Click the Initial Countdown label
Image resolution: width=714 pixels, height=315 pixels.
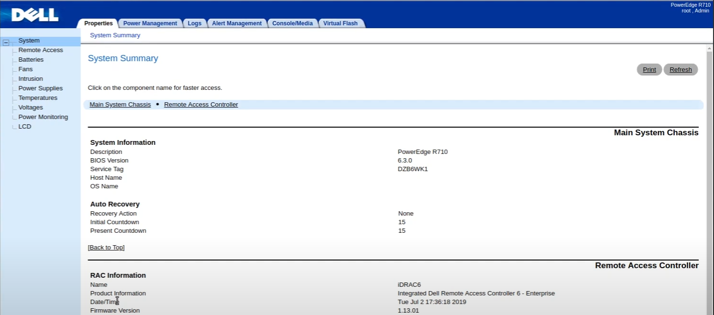click(115, 222)
